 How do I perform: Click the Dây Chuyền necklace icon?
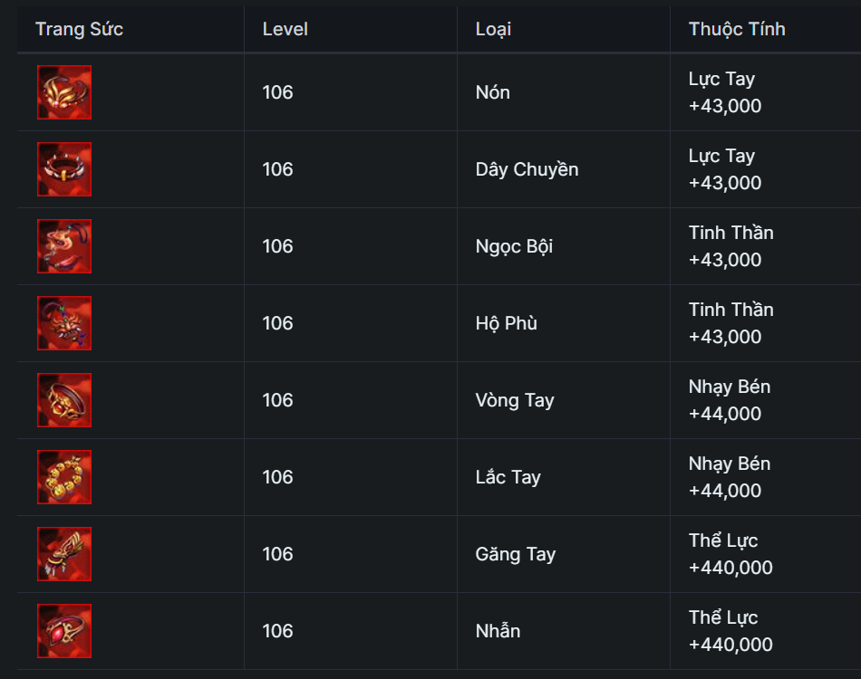tap(64, 169)
